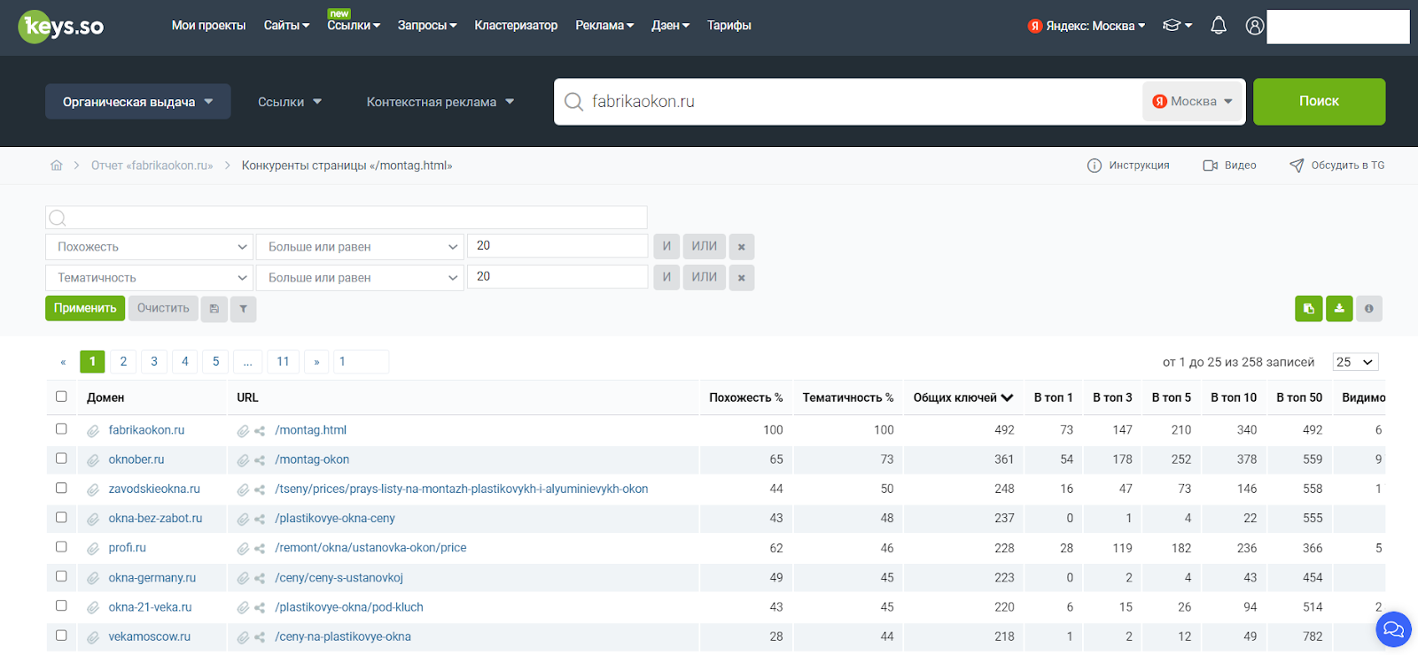The height and width of the screenshot is (655, 1418).
Task: Open the Контекстная реклама dropdown
Action: point(440,102)
